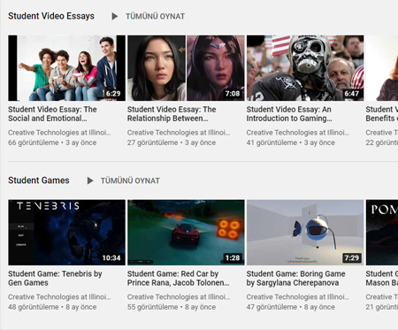Image resolution: width=398 pixels, height=330 pixels.
Task: Click title 'Student Game: Red Car by Prince Rana'
Action: [x=179, y=278]
